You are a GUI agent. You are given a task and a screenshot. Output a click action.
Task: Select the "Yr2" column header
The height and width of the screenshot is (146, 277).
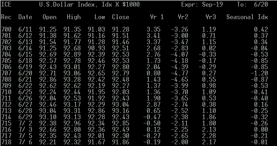point(183,17)
